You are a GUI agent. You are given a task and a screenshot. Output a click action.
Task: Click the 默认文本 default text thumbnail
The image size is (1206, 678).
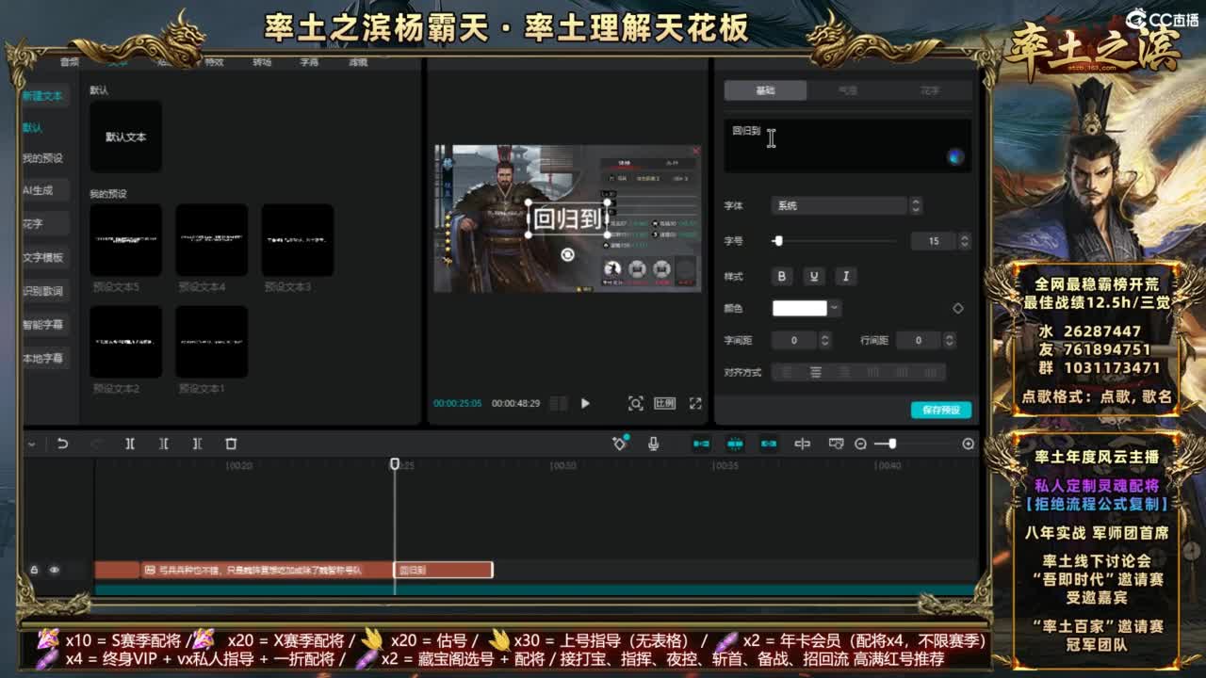pos(125,137)
